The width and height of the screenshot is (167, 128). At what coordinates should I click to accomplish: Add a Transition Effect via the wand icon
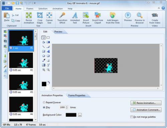coord(62,15)
